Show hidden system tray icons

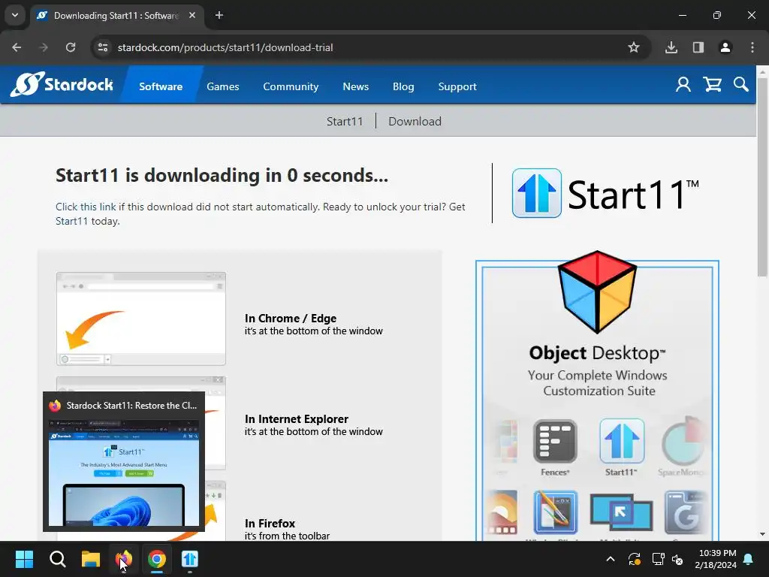(x=611, y=559)
